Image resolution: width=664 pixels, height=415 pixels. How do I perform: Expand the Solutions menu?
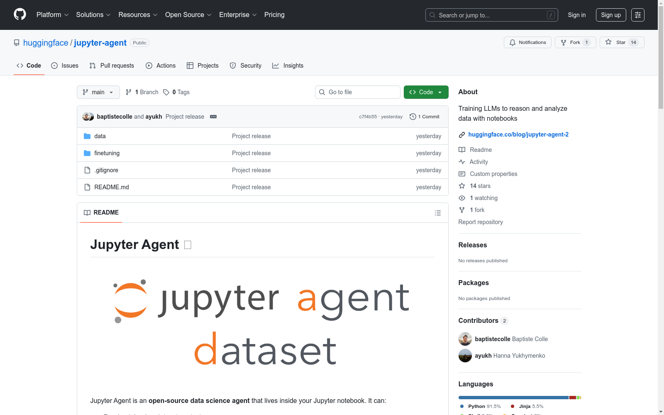tap(93, 15)
